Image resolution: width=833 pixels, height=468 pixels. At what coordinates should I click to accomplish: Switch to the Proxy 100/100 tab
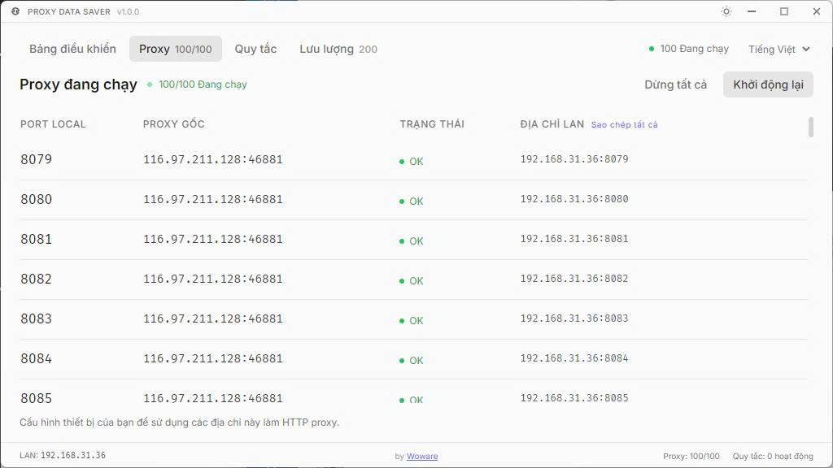[176, 49]
